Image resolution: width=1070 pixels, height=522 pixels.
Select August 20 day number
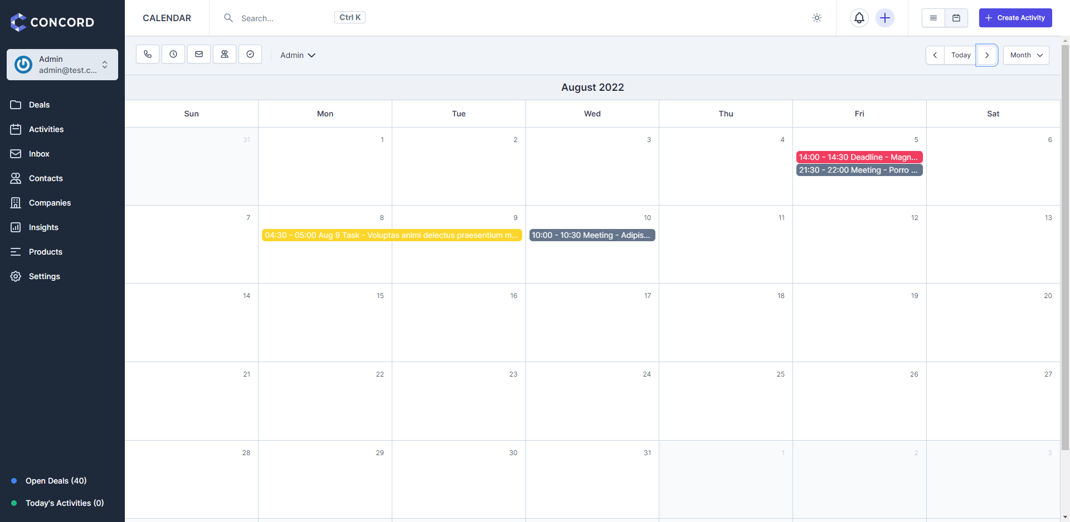point(1048,296)
